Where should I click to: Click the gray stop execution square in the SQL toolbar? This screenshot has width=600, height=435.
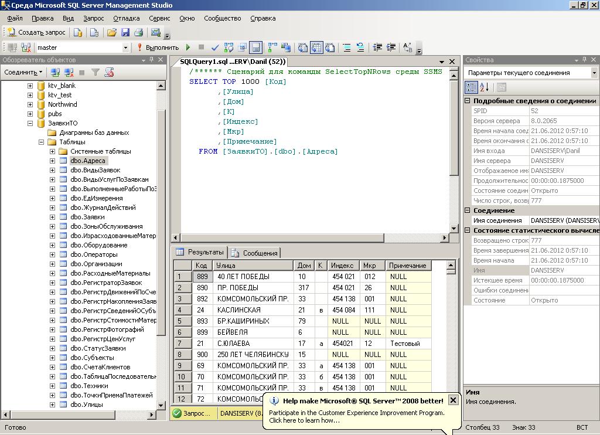pyautogui.click(x=202, y=47)
